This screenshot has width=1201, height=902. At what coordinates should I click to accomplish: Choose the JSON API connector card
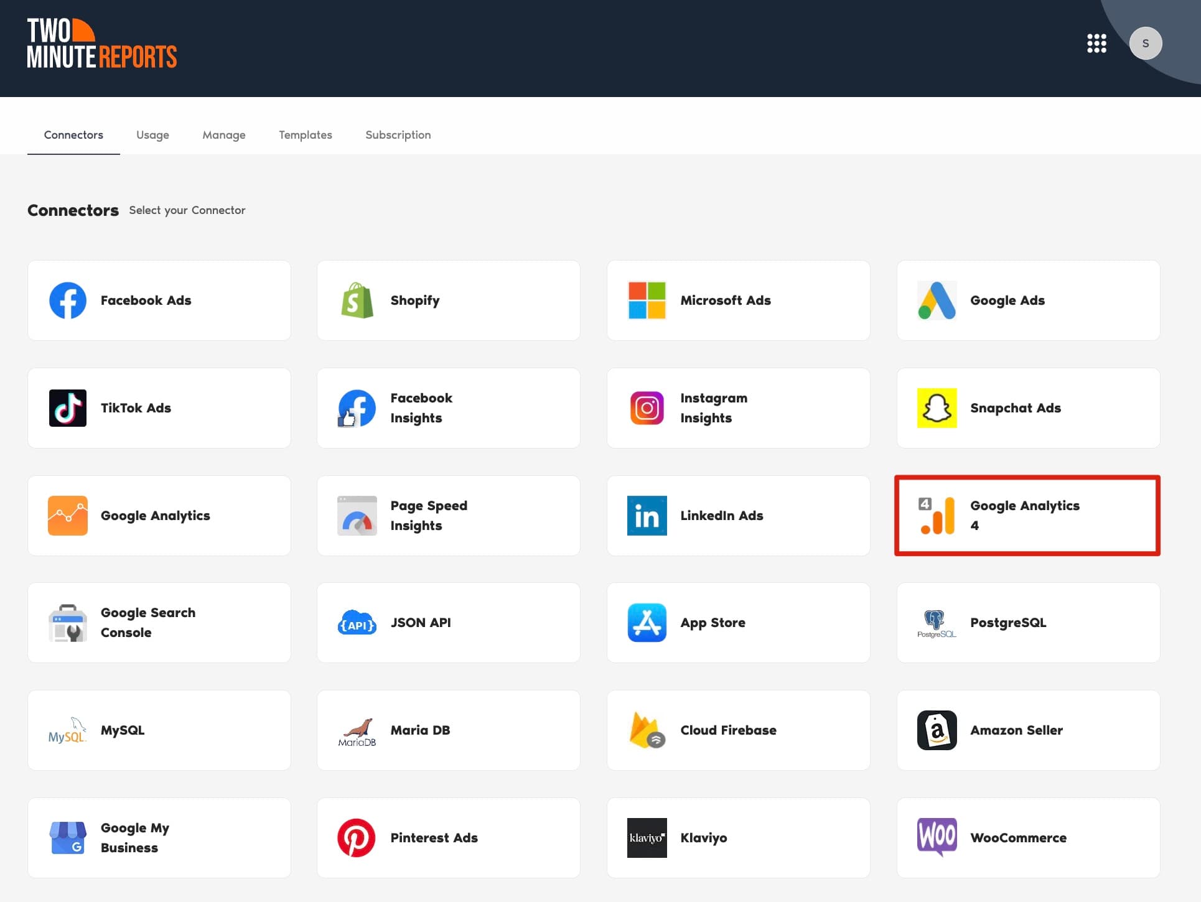click(x=448, y=623)
